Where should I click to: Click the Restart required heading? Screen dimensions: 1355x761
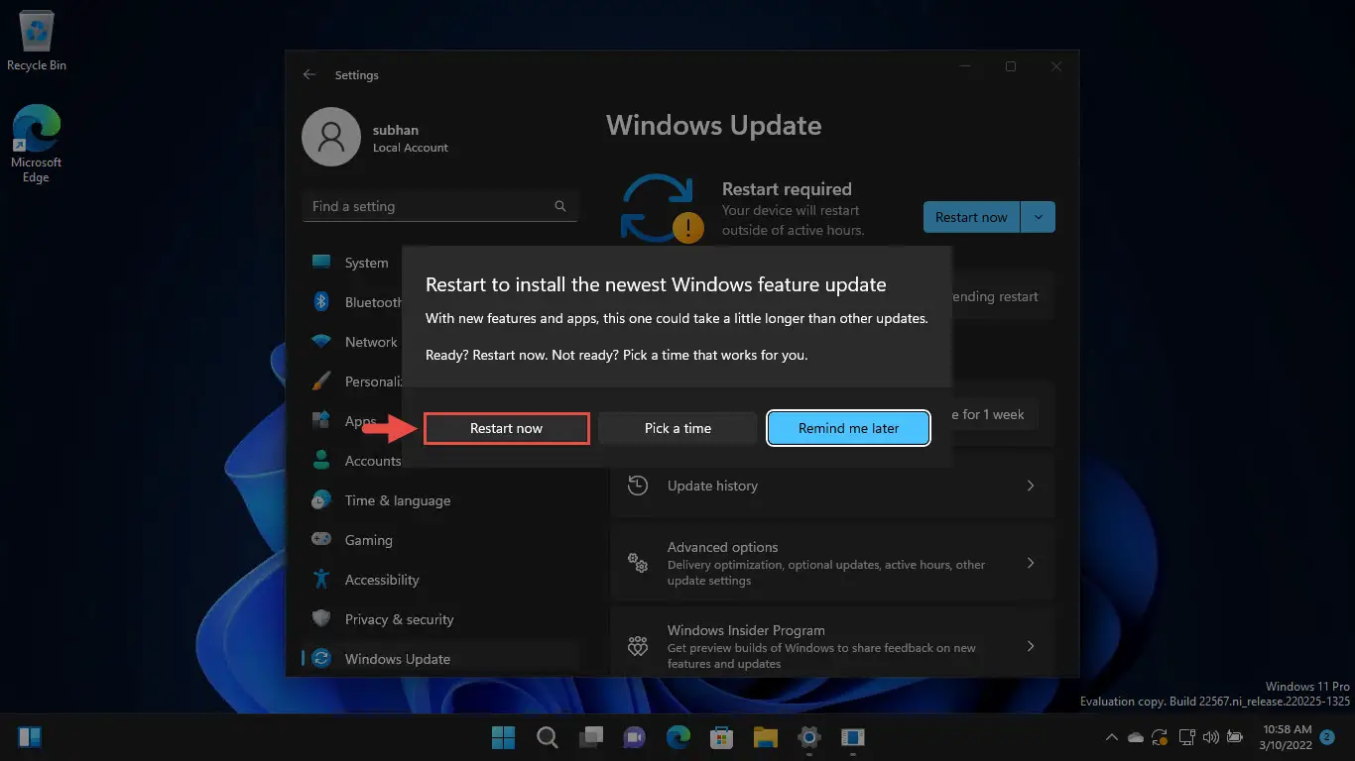[x=787, y=189]
